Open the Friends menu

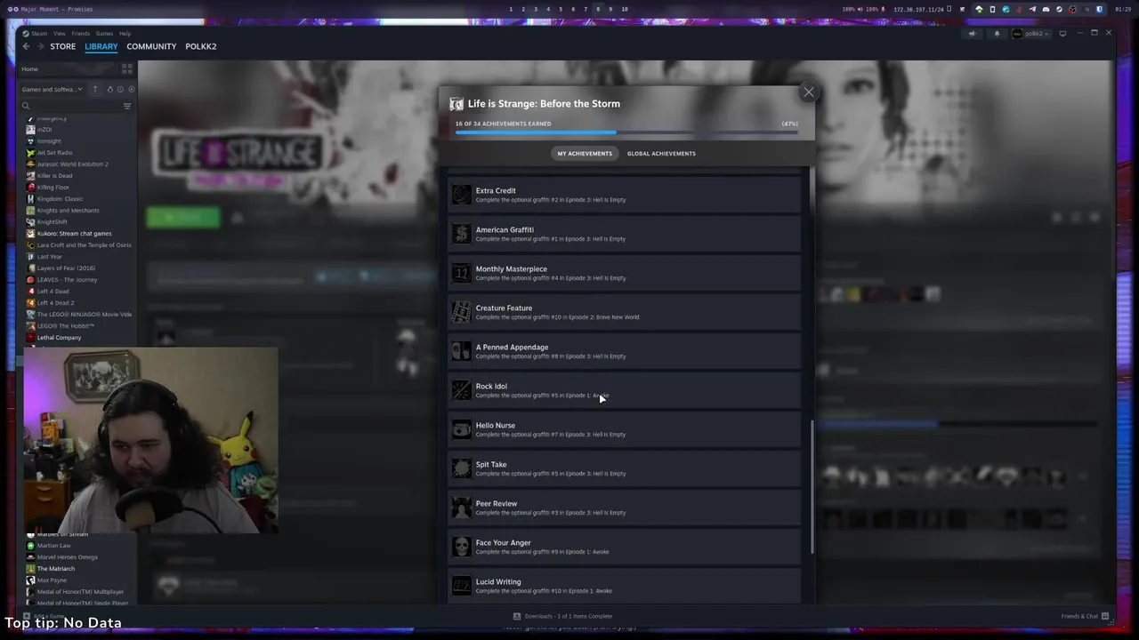click(80, 34)
